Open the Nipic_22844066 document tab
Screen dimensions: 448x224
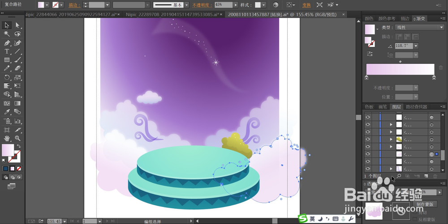[x=71, y=14]
